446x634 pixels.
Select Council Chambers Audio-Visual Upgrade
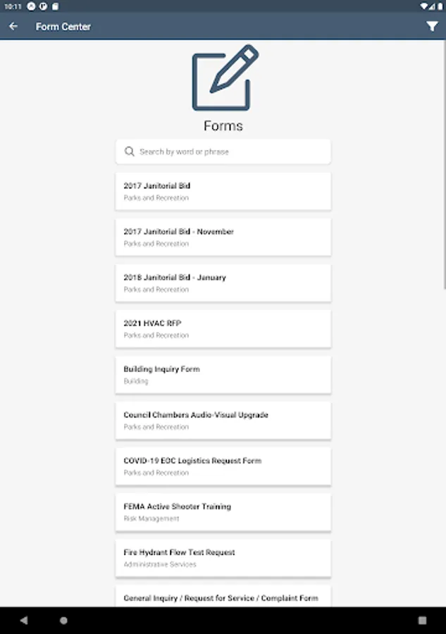point(223,420)
